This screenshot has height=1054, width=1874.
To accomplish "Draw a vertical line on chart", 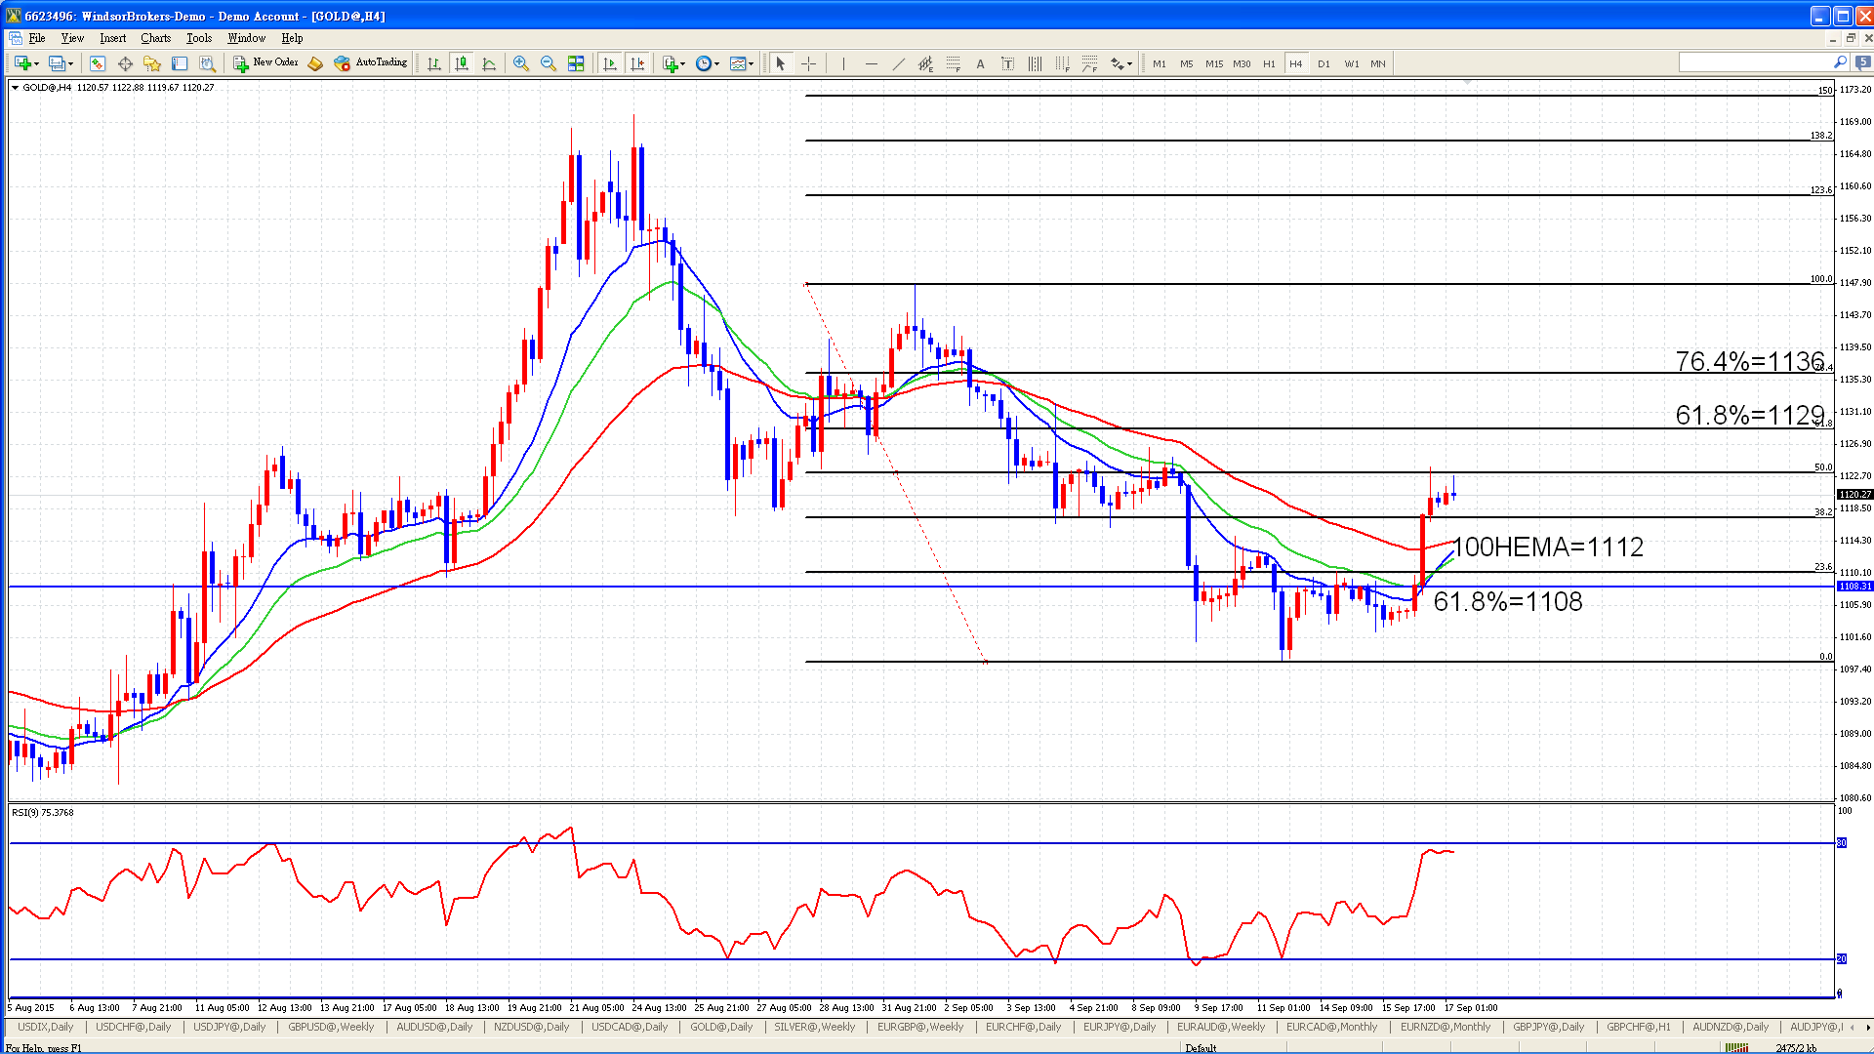I will 843,63.
